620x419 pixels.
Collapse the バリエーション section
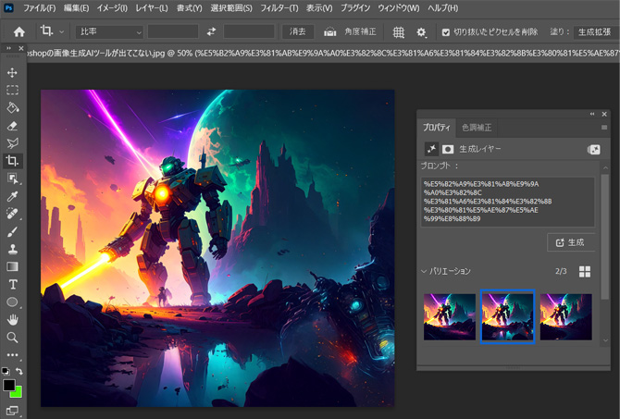pyautogui.click(x=424, y=271)
